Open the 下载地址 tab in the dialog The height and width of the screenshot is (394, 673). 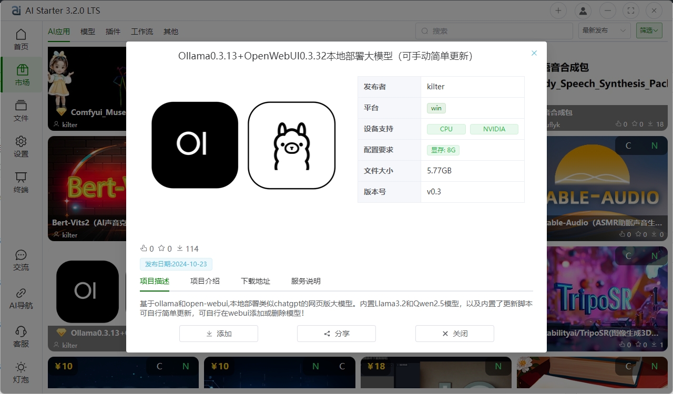click(x=255, y=281)
